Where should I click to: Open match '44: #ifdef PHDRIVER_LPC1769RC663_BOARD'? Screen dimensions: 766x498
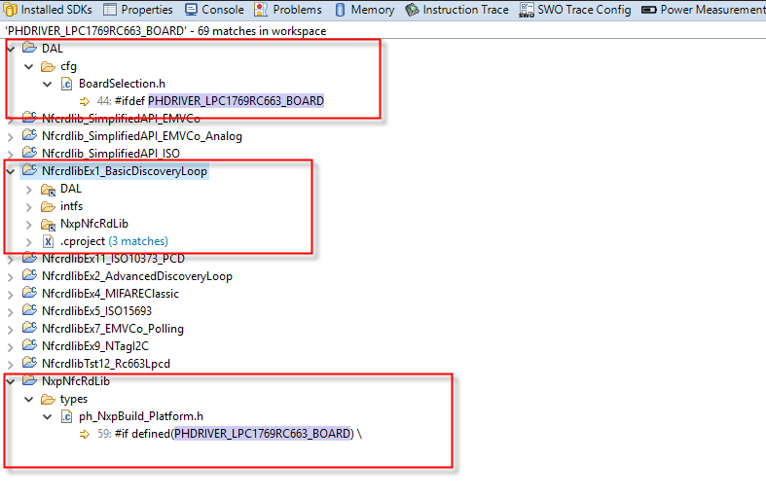[x=210, y=101]
